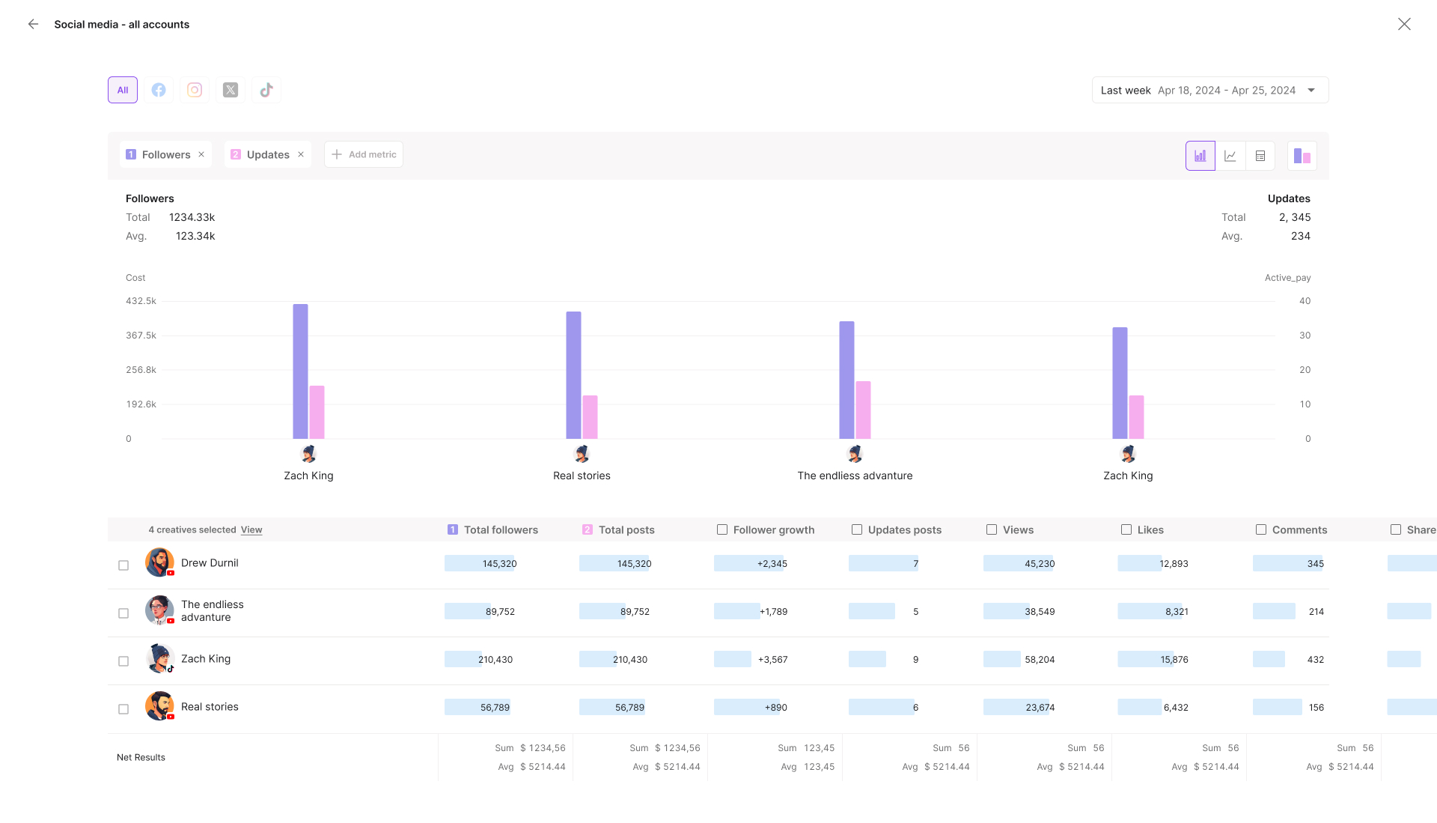Select the Drew Durnil row checkbox
The height and width of the screenshot is (823, 1437).
[x=123, y=565]
